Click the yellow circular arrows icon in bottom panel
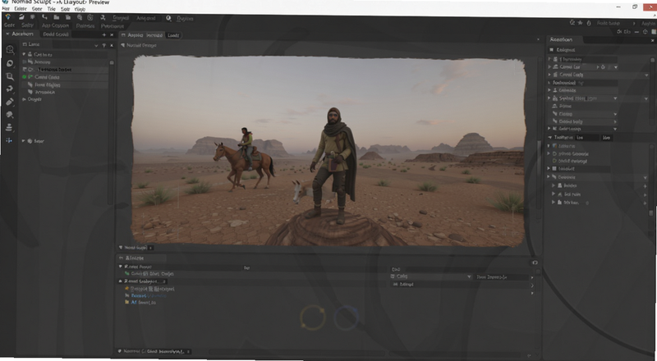 click(x=313, y=318)
